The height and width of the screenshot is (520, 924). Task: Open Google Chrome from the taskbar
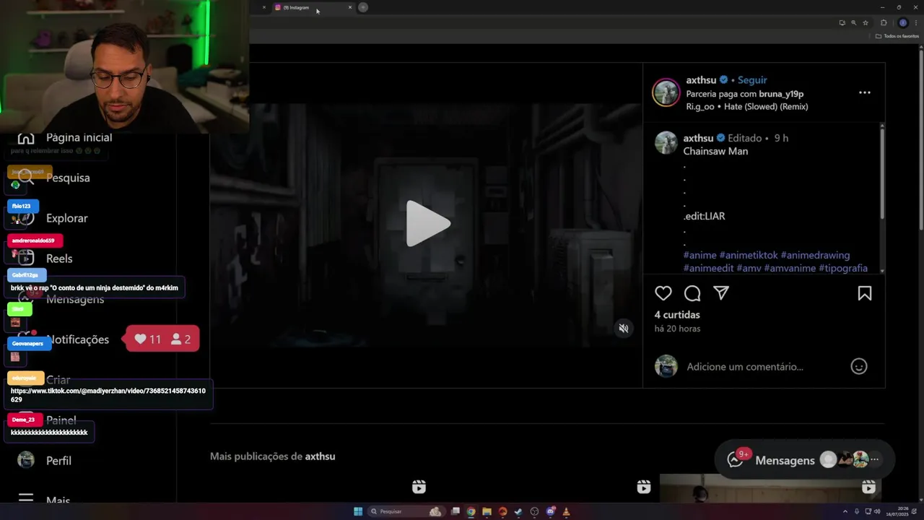click(471, 511)
